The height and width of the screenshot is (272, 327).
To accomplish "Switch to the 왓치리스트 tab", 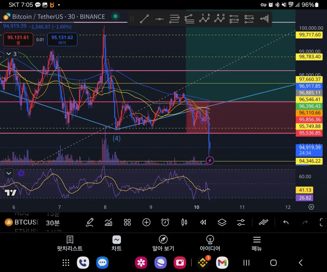I will coord(70,243).
